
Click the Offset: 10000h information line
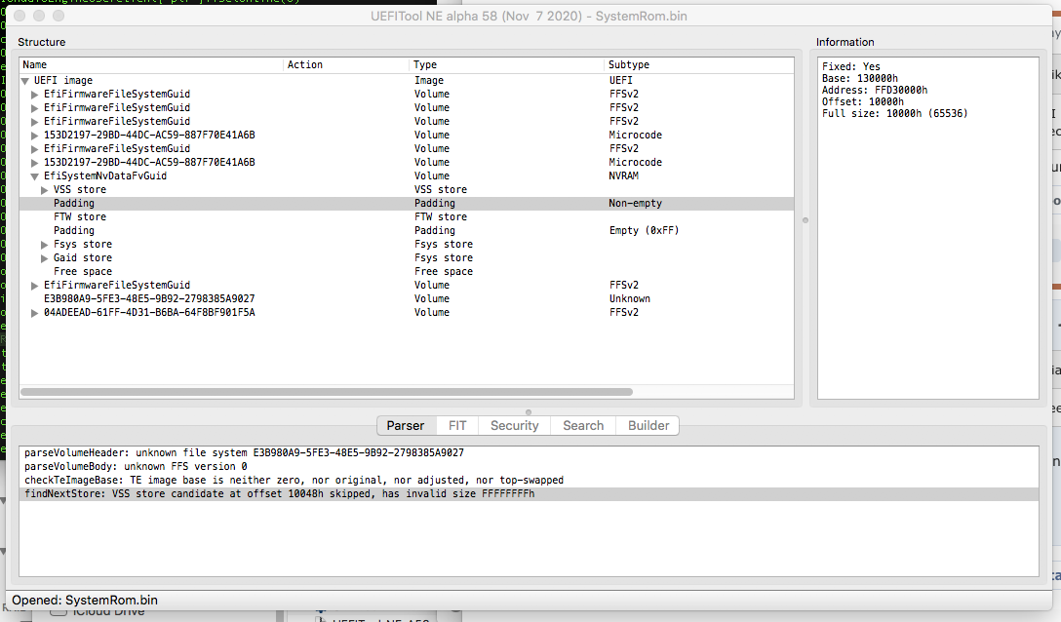point(862,102)
